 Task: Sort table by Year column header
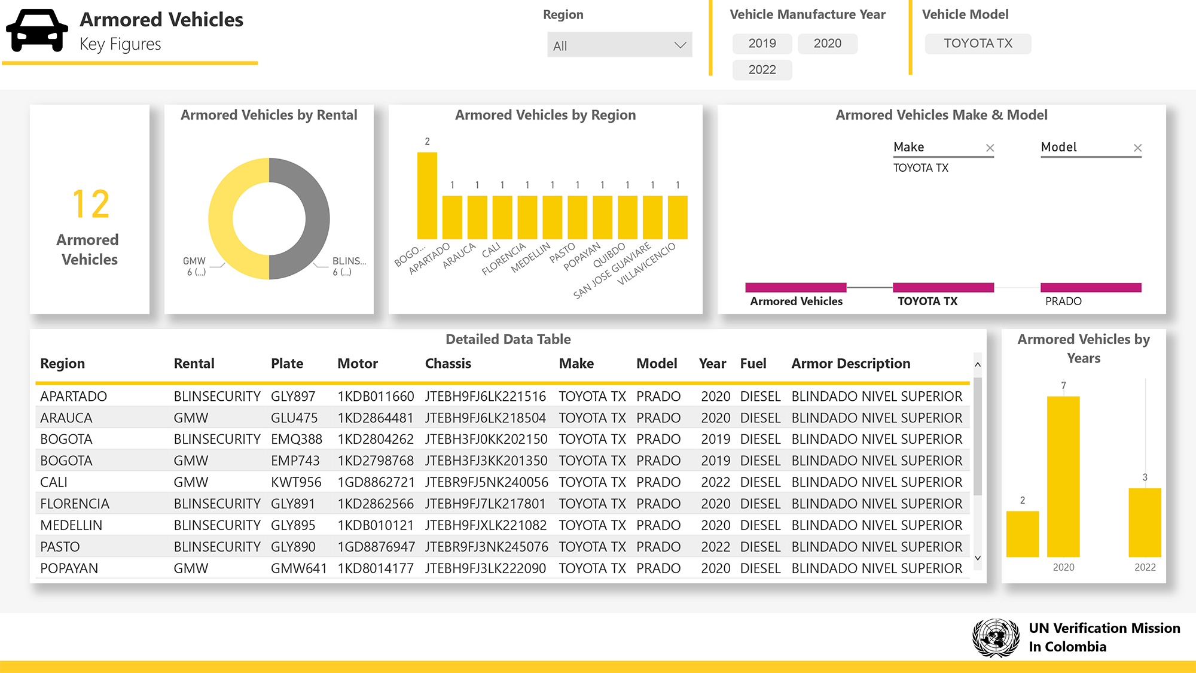tap(712, 364)
